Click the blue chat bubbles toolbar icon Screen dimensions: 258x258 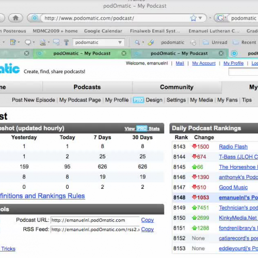[56, 42]
